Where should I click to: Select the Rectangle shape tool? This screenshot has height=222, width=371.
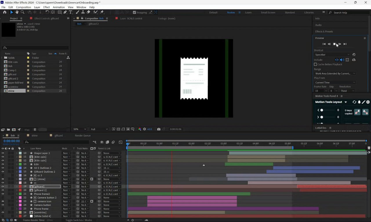59,12
